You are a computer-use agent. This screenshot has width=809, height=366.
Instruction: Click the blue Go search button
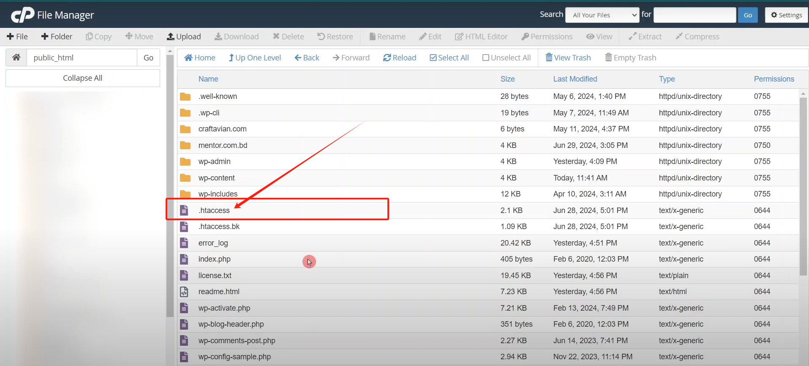pyautogui.click(x=748, y=15)
